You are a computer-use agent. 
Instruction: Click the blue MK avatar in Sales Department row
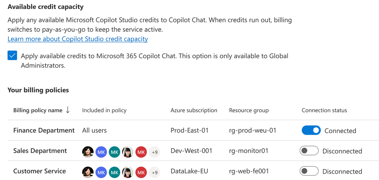click(101, 152)
